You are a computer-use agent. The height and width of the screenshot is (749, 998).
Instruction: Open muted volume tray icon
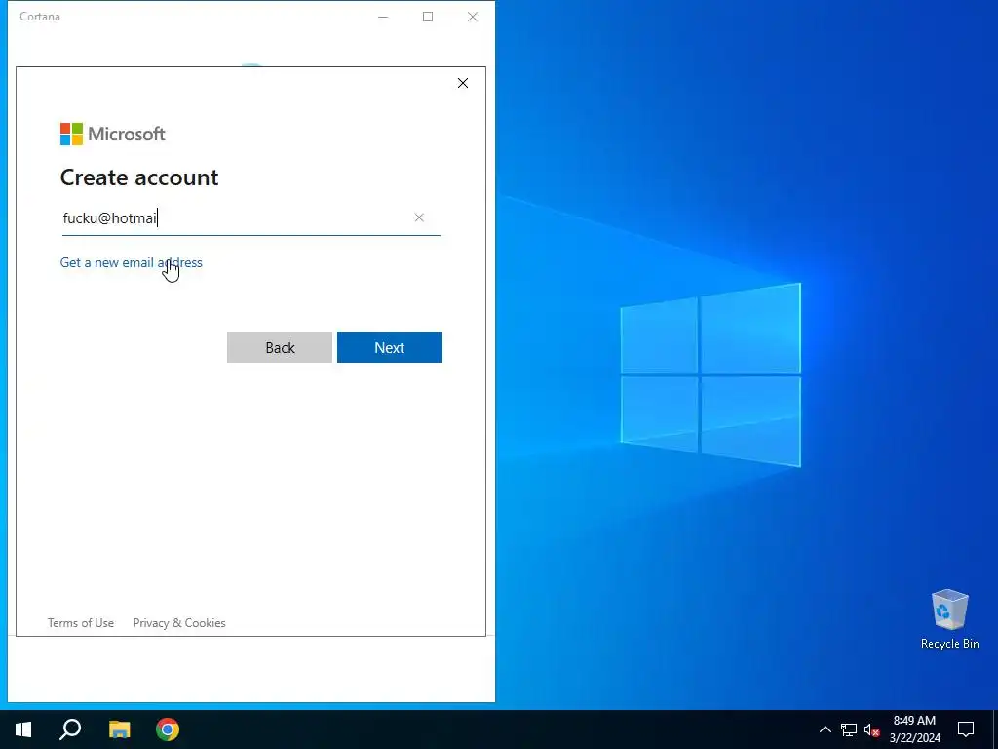[x=871, y=729]
